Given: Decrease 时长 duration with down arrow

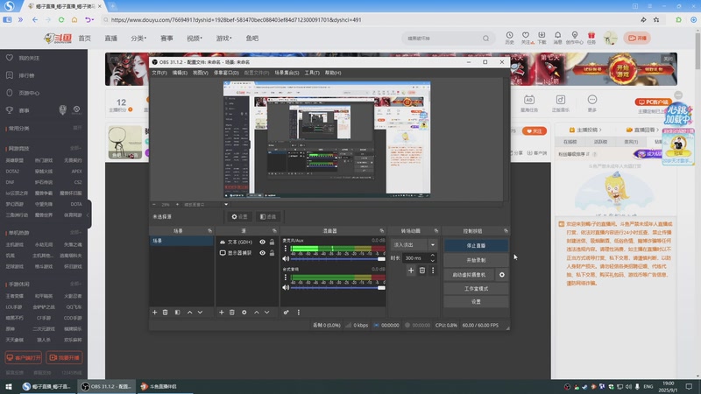Looking at the screenshot, I should tap(432, 260).
